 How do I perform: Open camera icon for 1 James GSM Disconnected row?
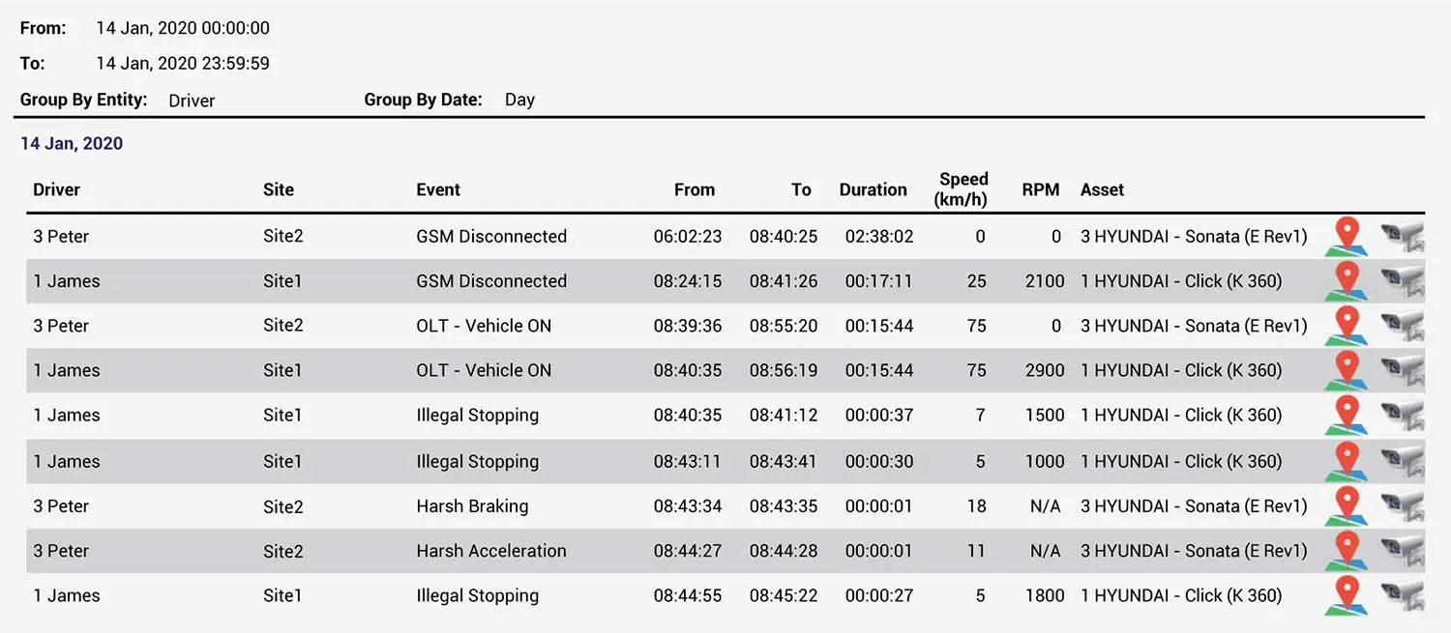click(x=1402, y=281)
